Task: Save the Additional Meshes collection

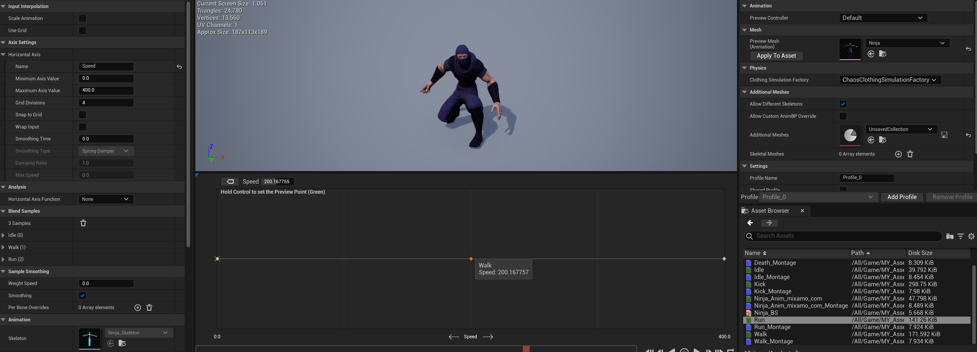Action: point(944,135)
